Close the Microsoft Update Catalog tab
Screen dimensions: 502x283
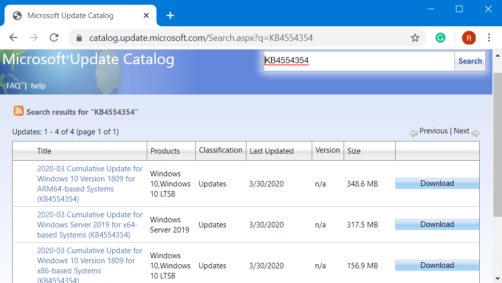click(x=146, y=15)
